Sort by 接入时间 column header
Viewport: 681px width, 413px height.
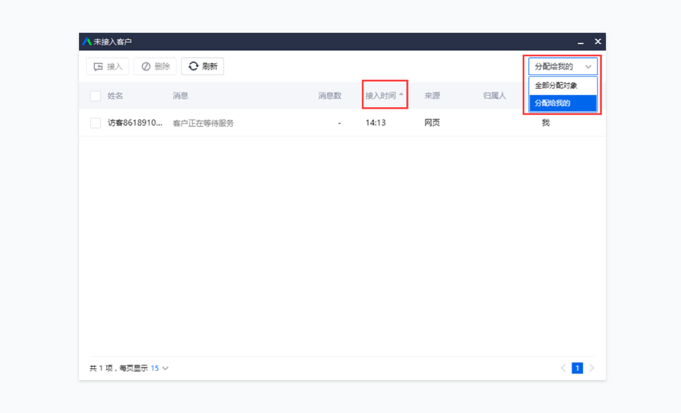click(384, 96)
